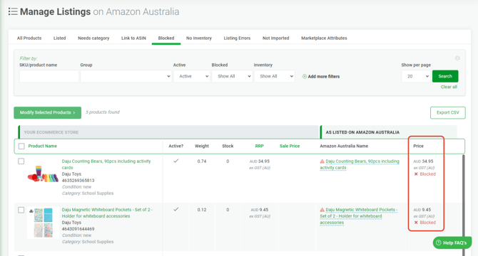Viewport: 478px width, 256px height.
Task: Tick the checkbox for Daju Magnetic Whiteboard Pockets
Action: click(21, 210)
